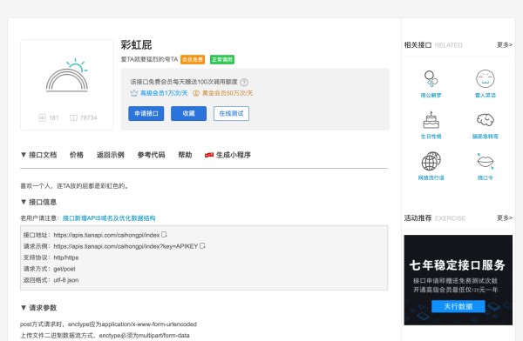This screenshot has height=341, width=523.
Task: Click the 返回格式 utf-8 json line
Action: point(51,280)
